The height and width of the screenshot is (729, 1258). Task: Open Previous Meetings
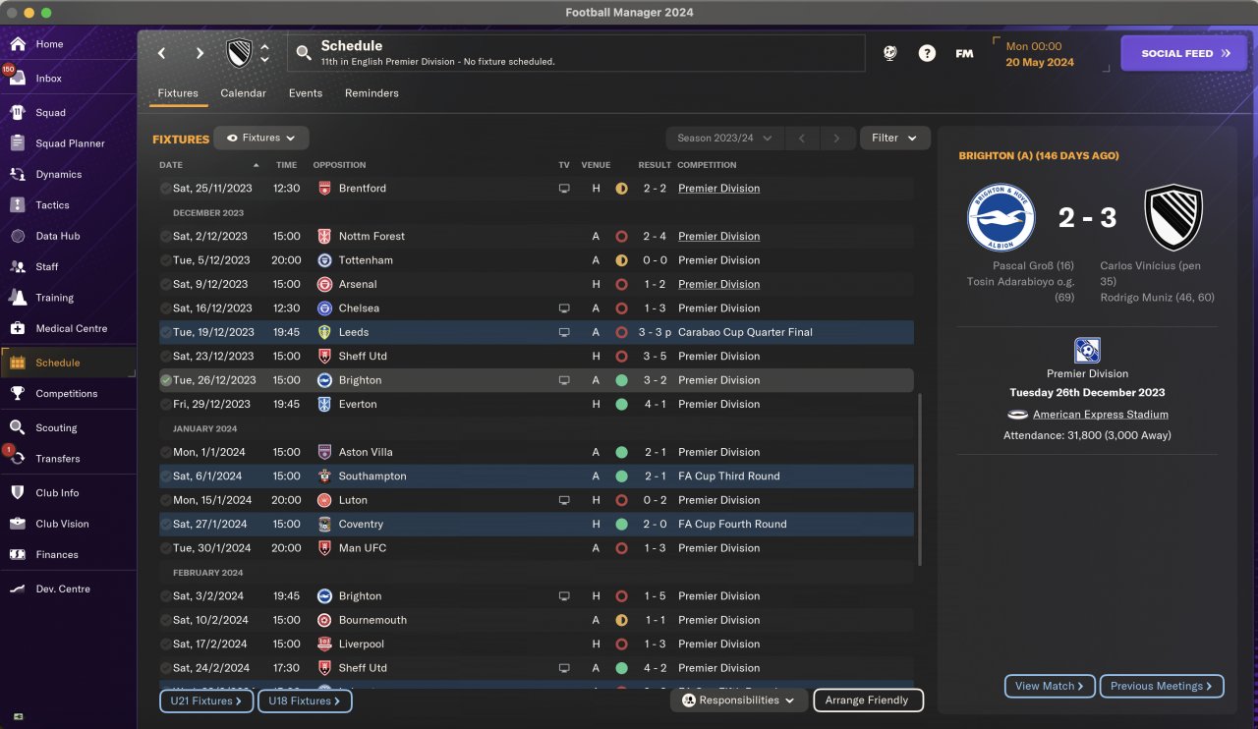pos(1162,686)
